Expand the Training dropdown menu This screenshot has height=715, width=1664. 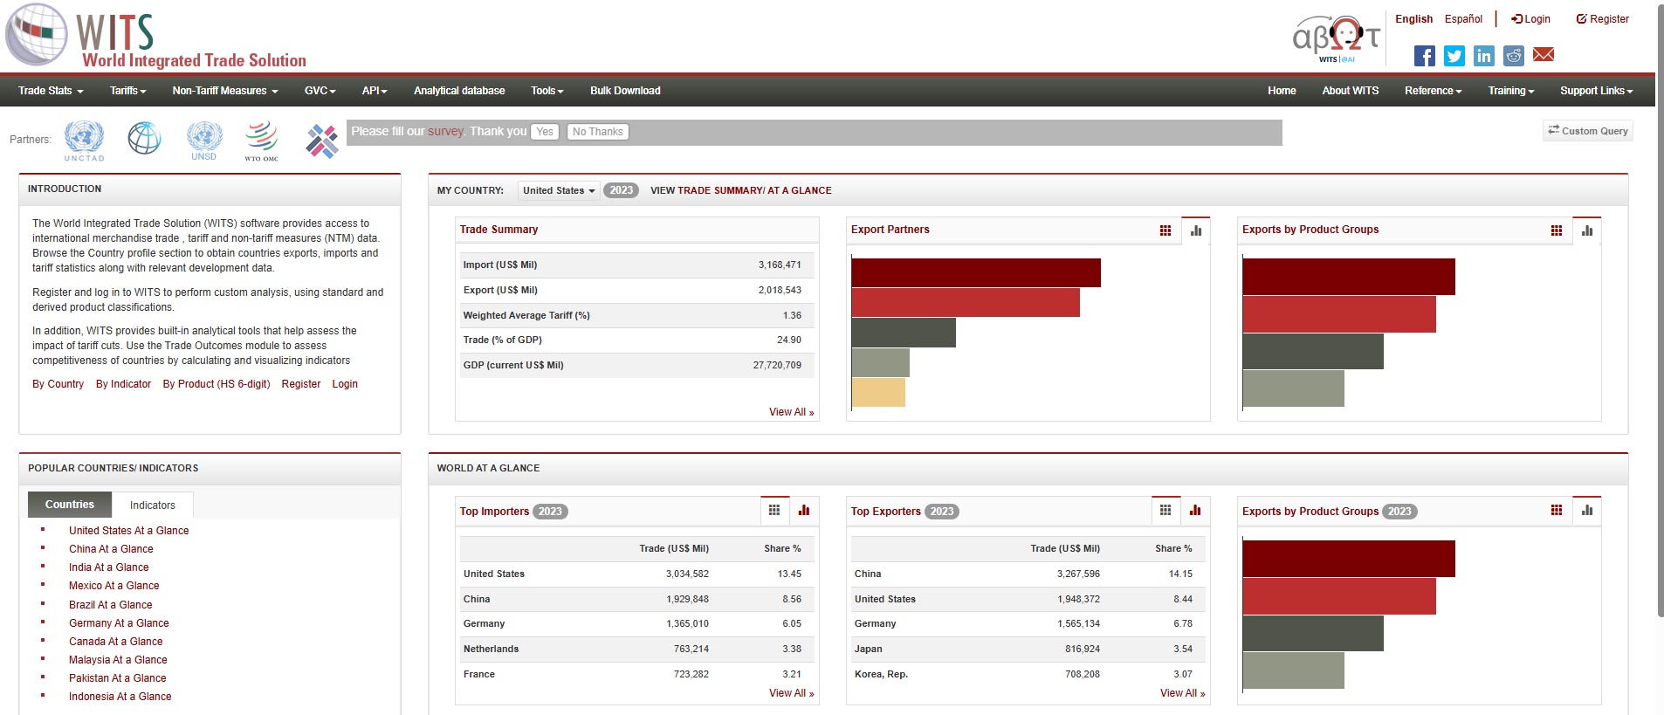point(1510,91)
